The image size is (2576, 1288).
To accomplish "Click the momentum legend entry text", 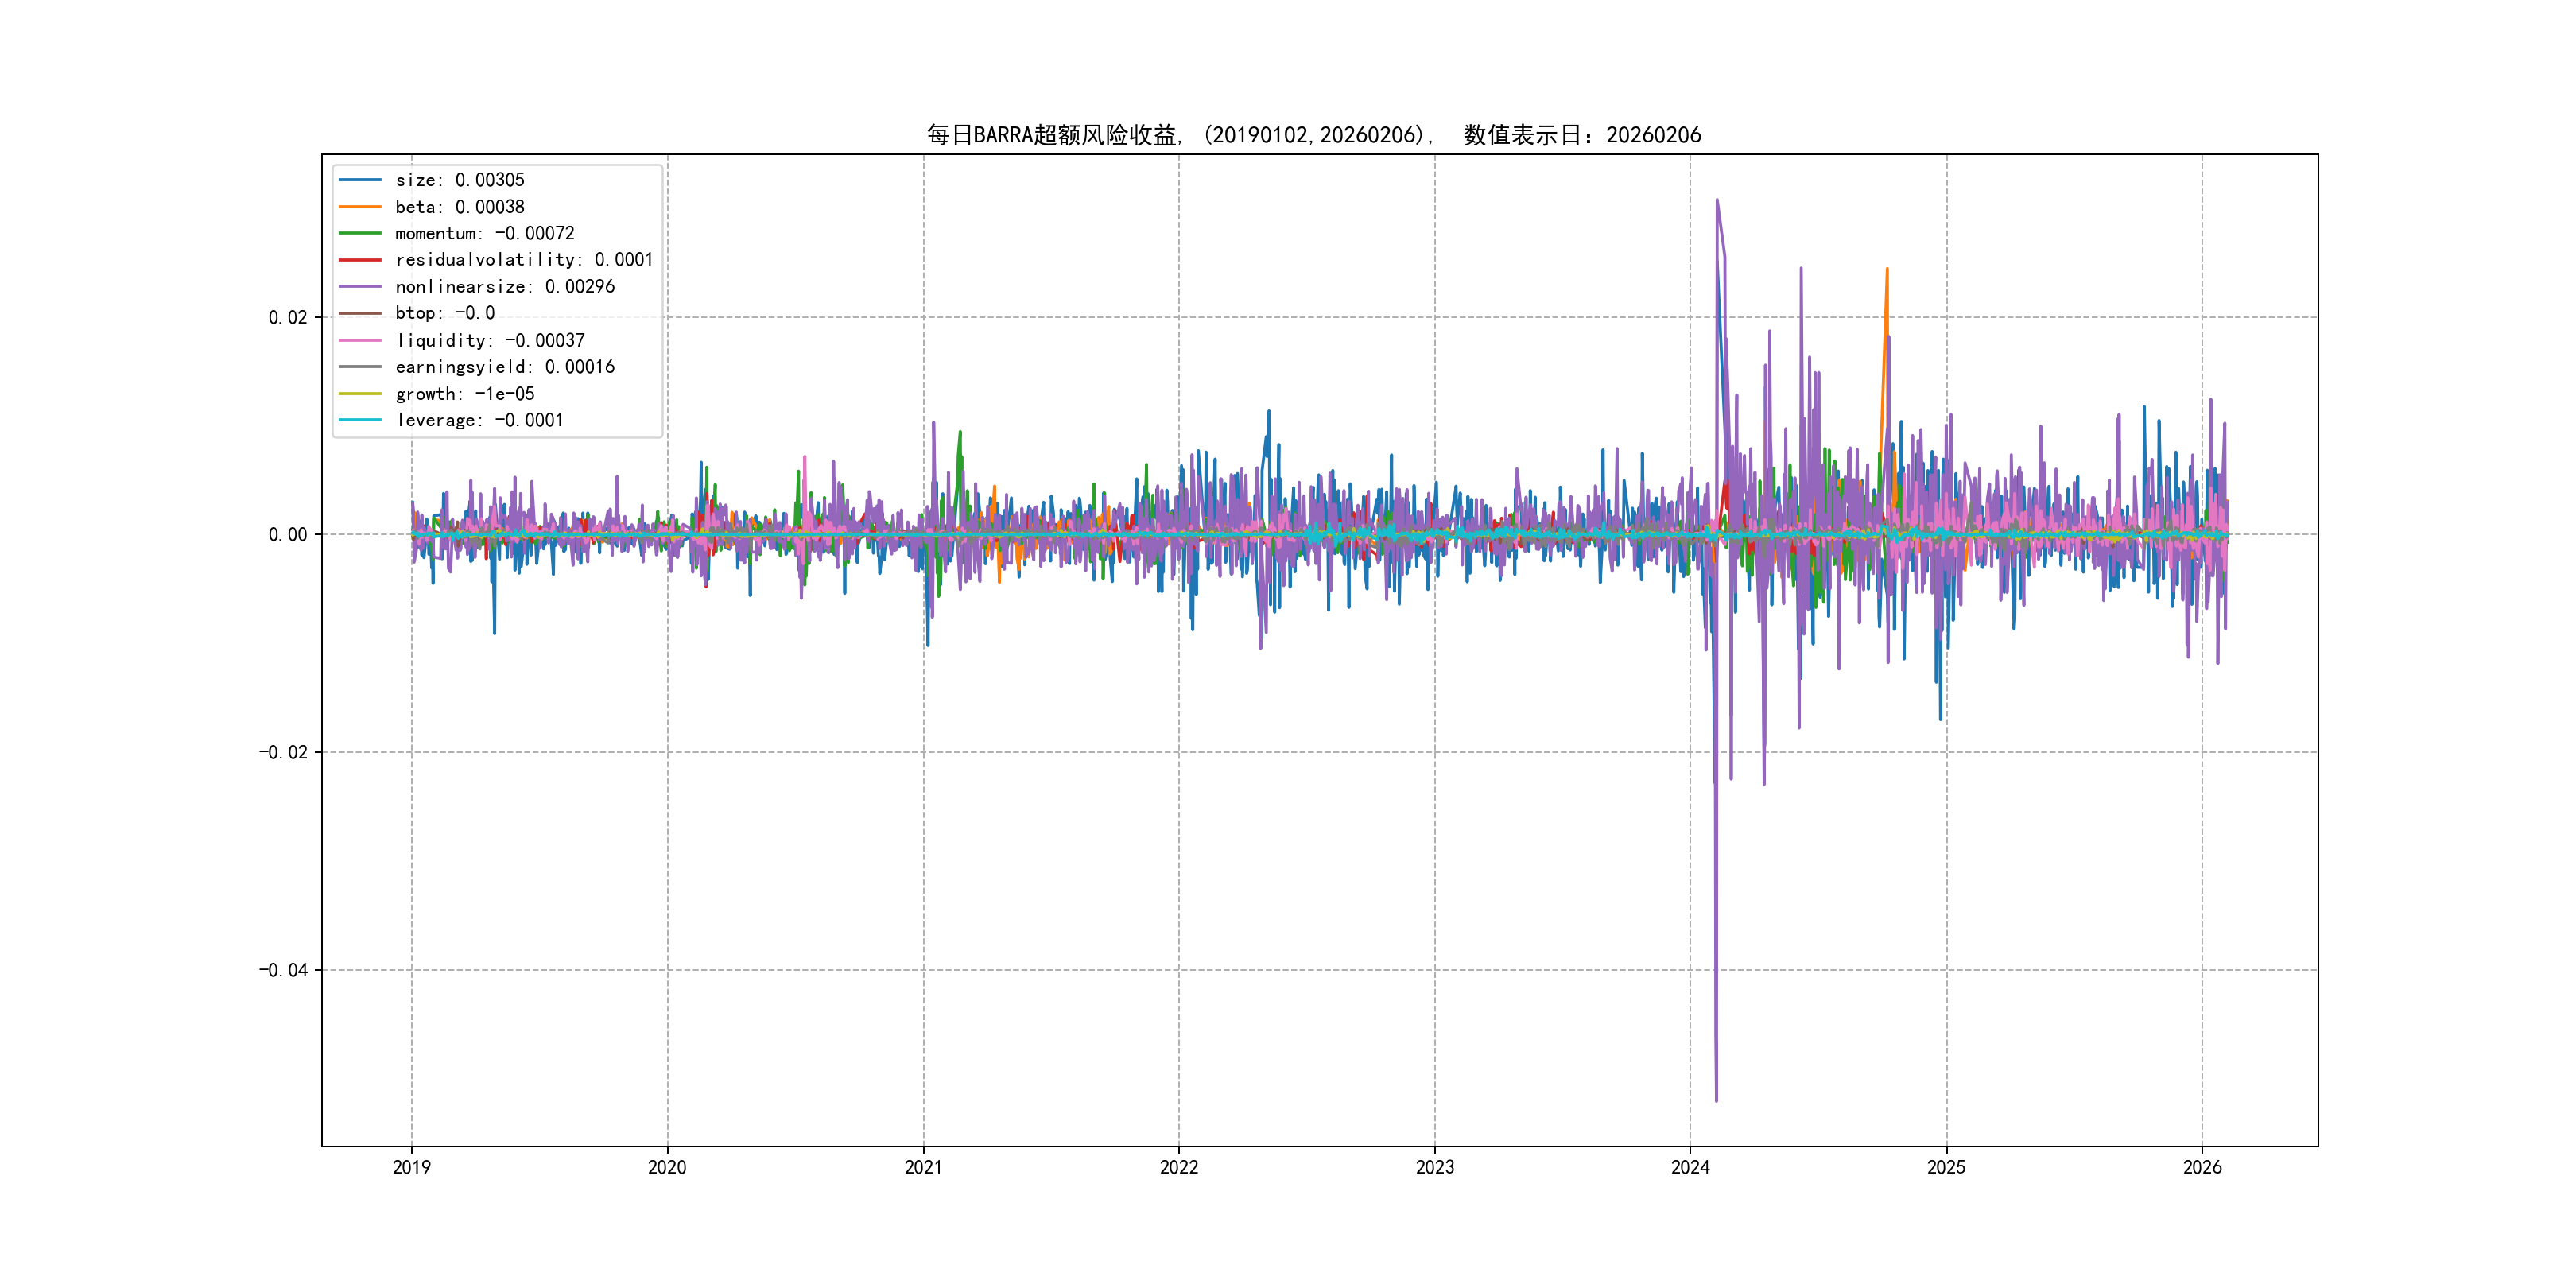I will tap(484, 233).
